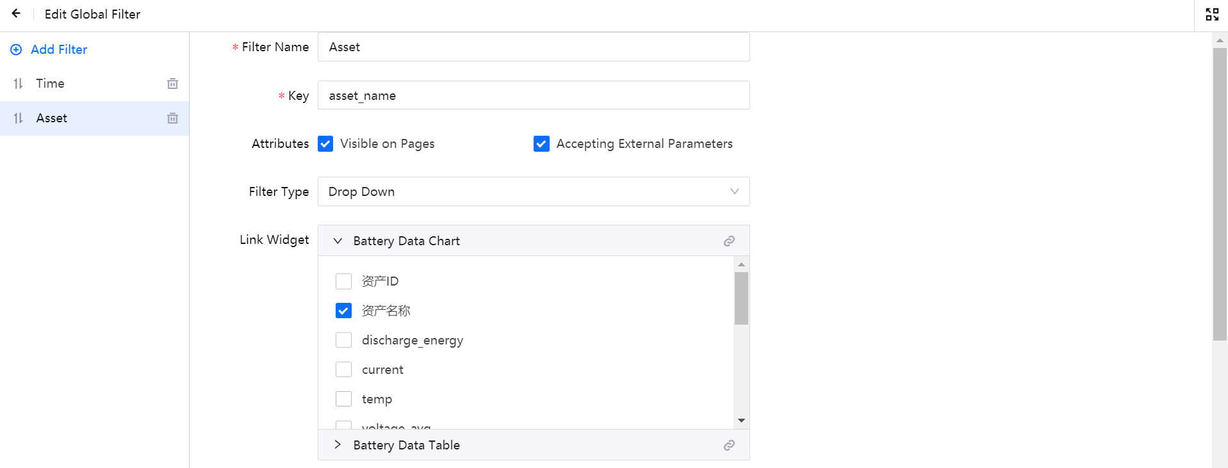Screen dimensions: 1228x468
Task: Check the 资产ID field checkbox
Action: click(343, 281)
